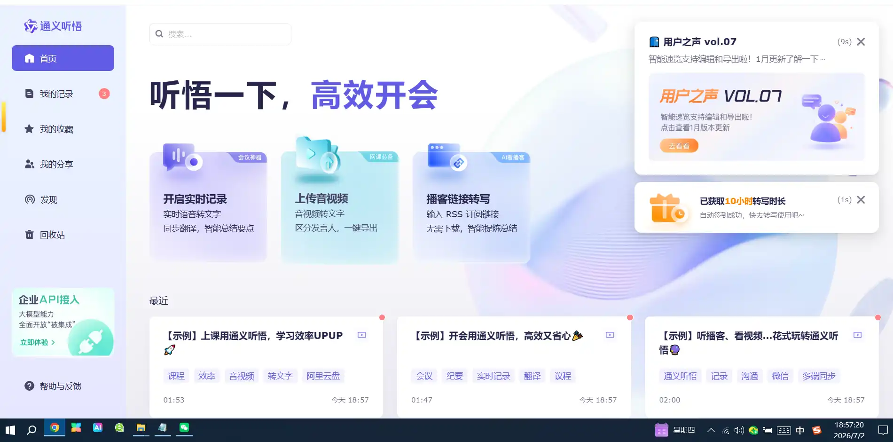Image resolution: width=893 pixels, height=442 pixels.
Task: Click the 沟通 tag
Action: [x=750, y=376]
